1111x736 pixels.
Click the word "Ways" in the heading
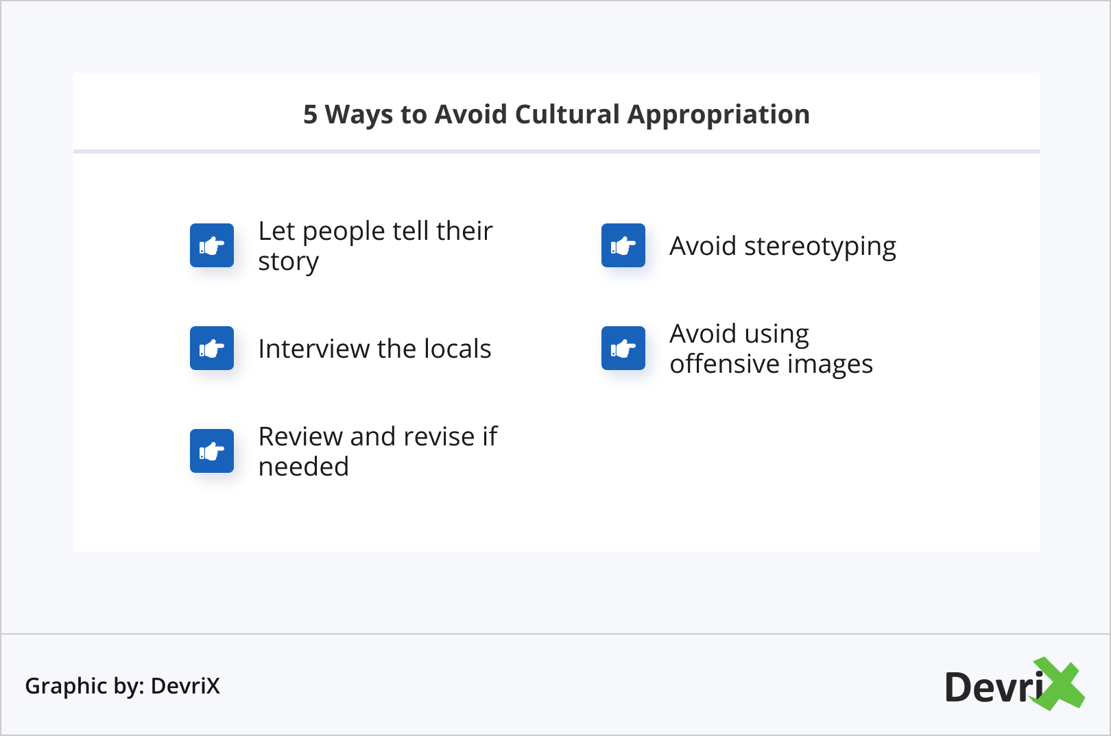tap(359, 114)
